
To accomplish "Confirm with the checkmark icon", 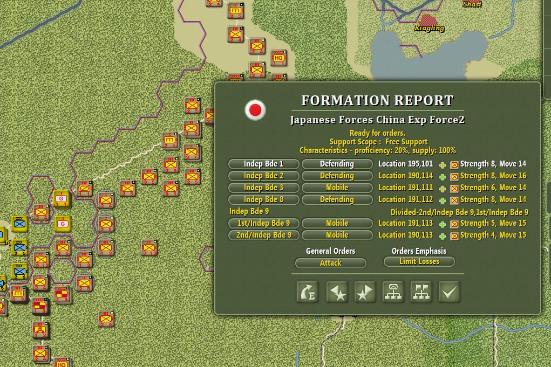I will (449, 292).
